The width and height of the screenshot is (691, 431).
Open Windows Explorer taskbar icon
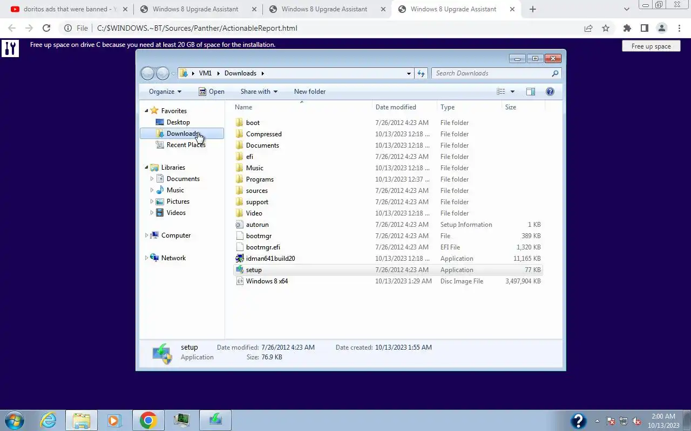[82, 420]
